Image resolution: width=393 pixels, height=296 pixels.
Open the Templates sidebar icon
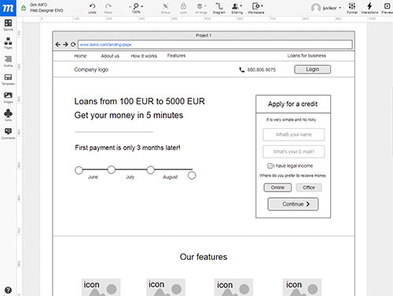click(x=8, y=79)
